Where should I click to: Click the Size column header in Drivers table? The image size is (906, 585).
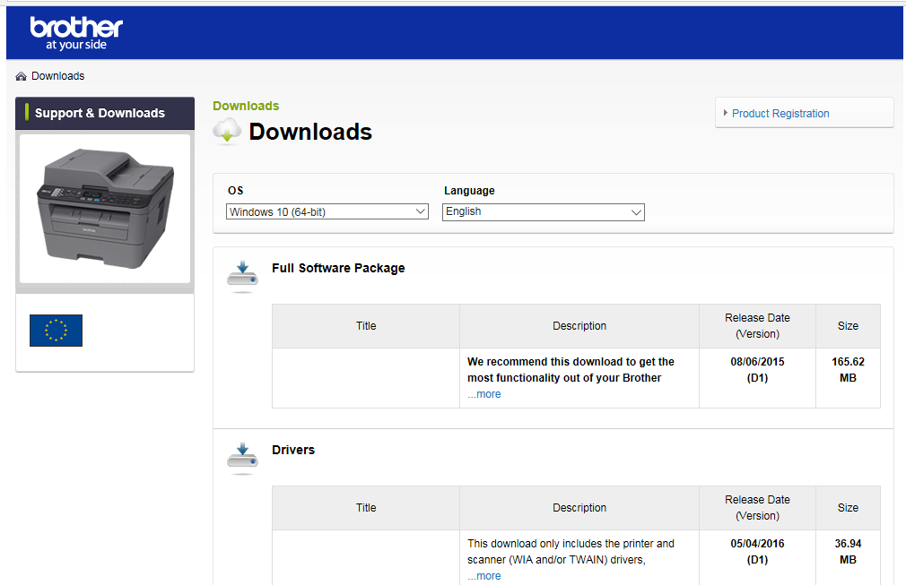pos(848,508)
